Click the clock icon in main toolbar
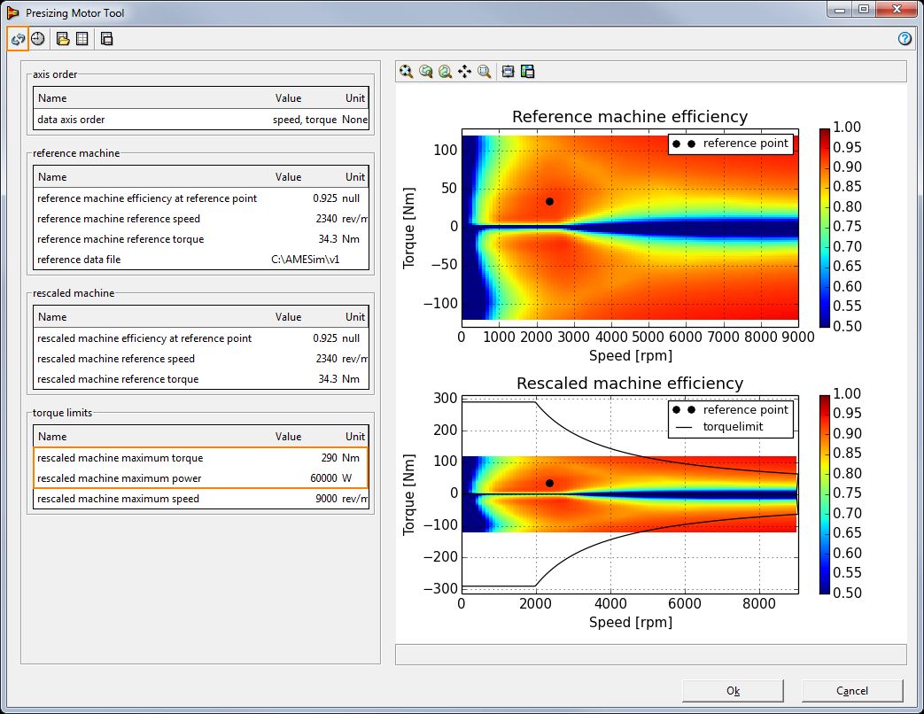The height and width of the screenshot is (714, 924). [38, 39]
